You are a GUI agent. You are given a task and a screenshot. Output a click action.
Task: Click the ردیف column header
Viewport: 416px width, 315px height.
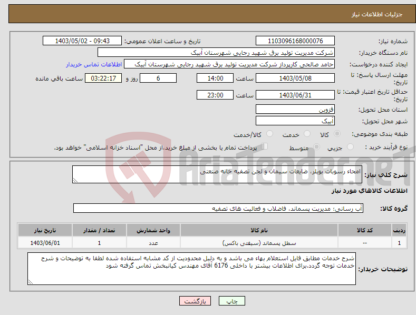[x=399, y=230]
